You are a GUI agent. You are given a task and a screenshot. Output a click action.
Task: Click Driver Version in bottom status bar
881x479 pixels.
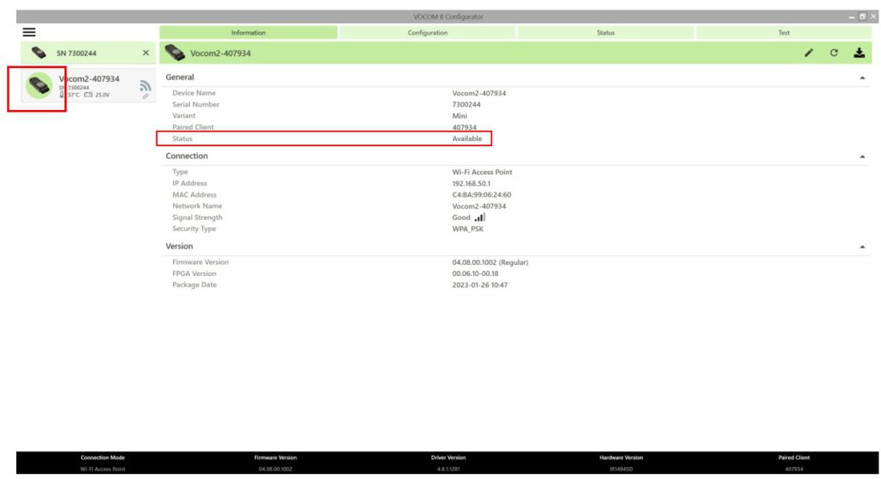tap(448, 458)
